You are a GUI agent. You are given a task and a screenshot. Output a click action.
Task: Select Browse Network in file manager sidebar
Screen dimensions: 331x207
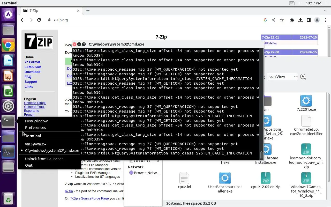[145, 173]
